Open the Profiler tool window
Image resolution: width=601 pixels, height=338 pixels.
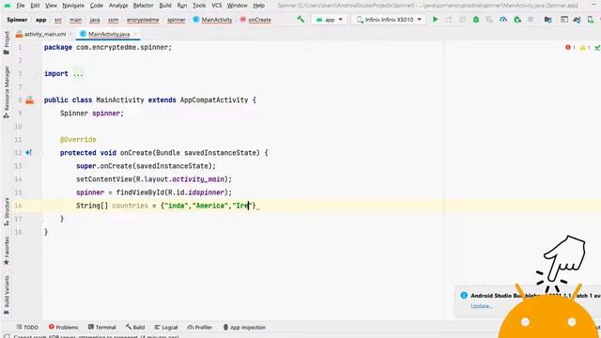(200, 328)
